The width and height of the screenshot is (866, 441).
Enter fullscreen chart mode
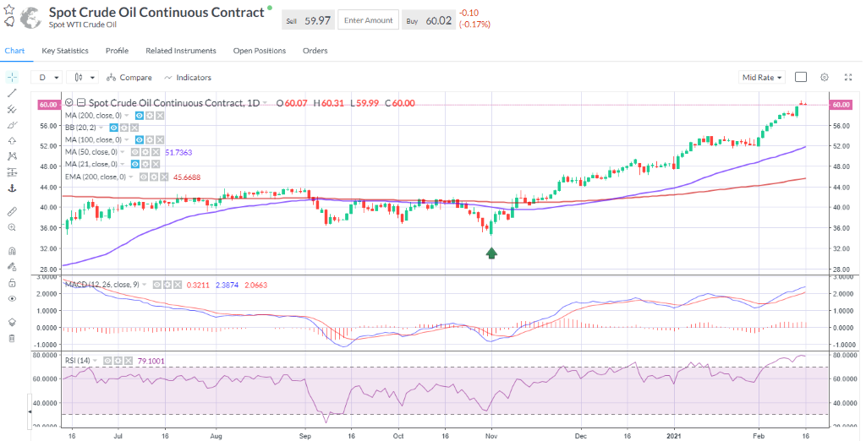[x=847, y=77]
